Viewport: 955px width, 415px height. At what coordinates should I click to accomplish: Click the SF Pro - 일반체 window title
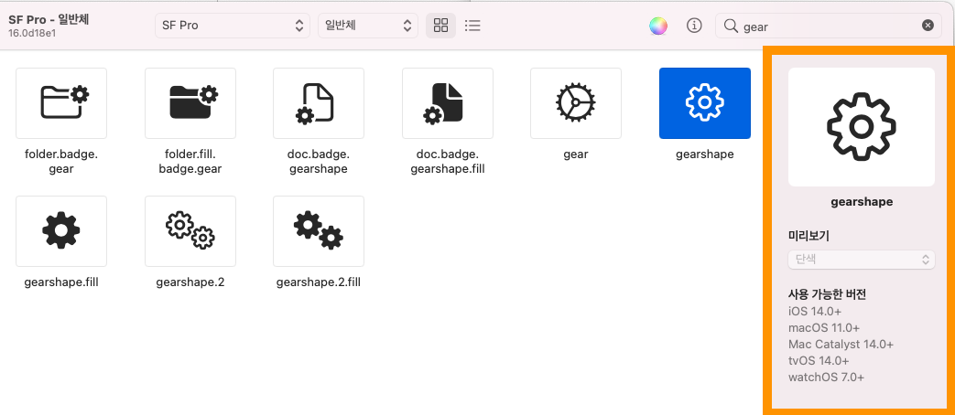tap(49, 19)
